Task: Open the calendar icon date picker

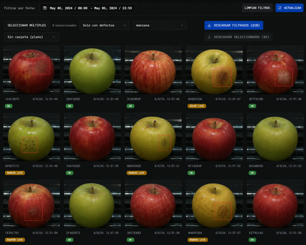Action: [45, 8]
